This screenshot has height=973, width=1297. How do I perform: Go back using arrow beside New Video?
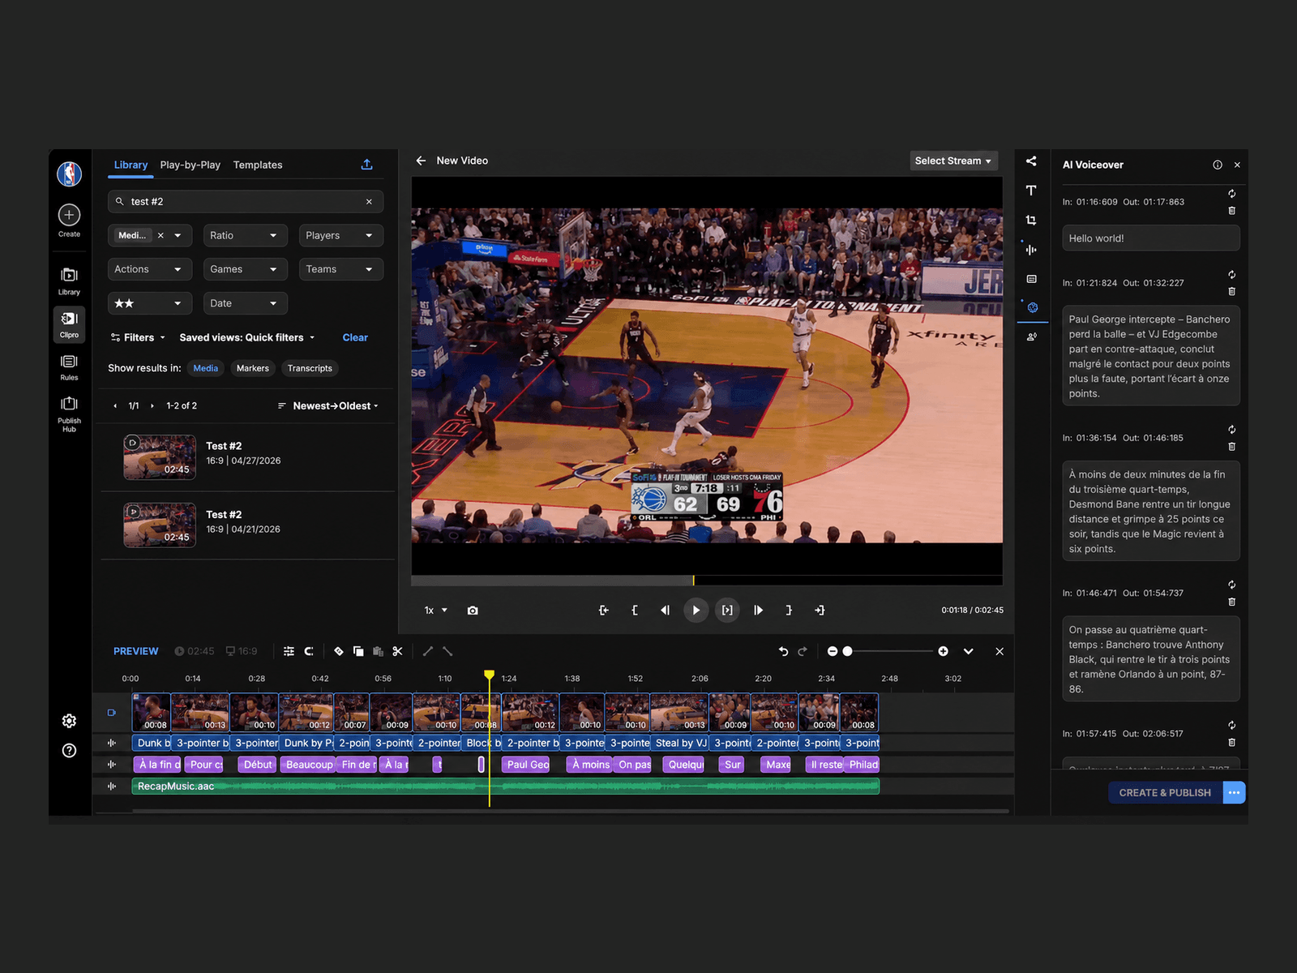(x=421, y=161)
